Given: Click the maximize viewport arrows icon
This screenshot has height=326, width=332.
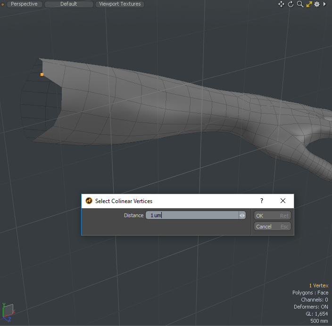Looking at the screenshot, I should 309,4.
